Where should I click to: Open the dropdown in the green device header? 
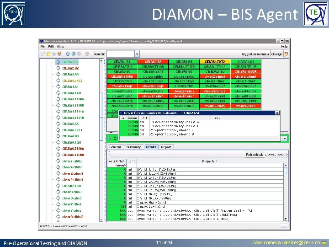(285, 139)
